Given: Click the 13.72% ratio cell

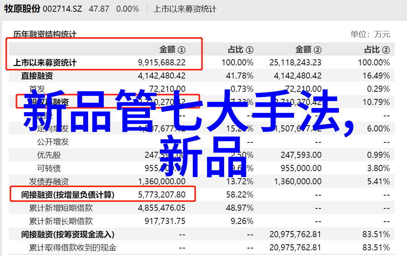Looking at the screenshot, I should tap(240, 182).
